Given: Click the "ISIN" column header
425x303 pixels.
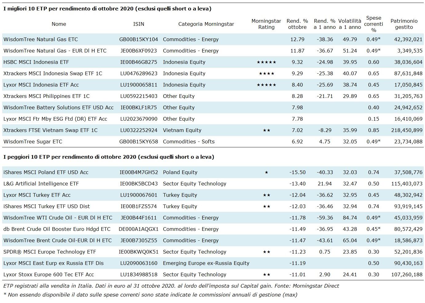Looking at the screenshot, I should 138,24.
